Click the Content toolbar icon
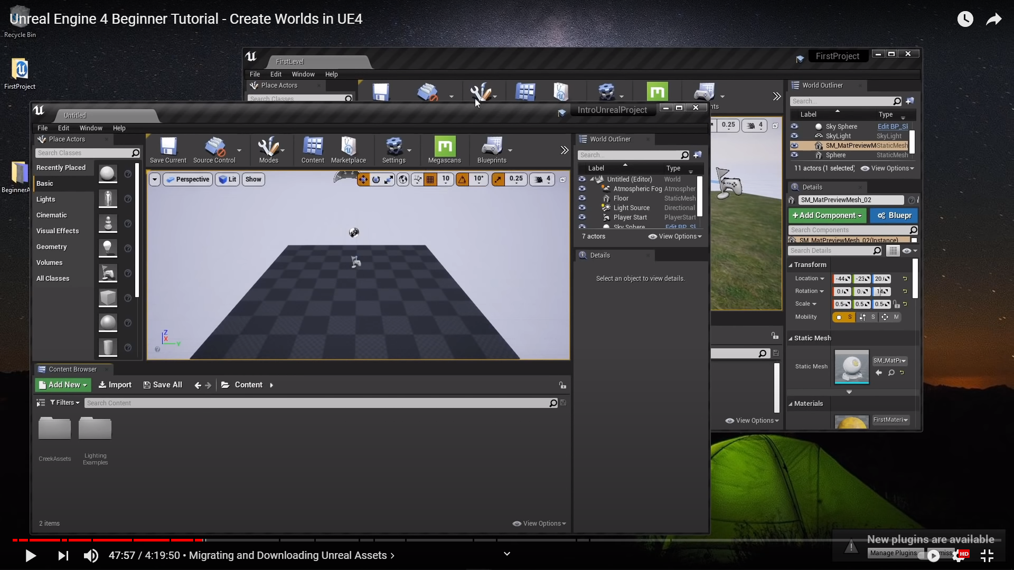The image size is (1014, 570). coord(313,147)
